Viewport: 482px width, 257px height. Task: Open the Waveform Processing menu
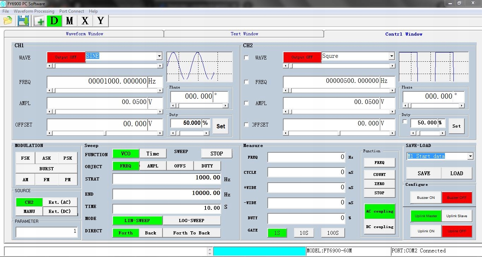pyautogui.click(x=34, y=11)
